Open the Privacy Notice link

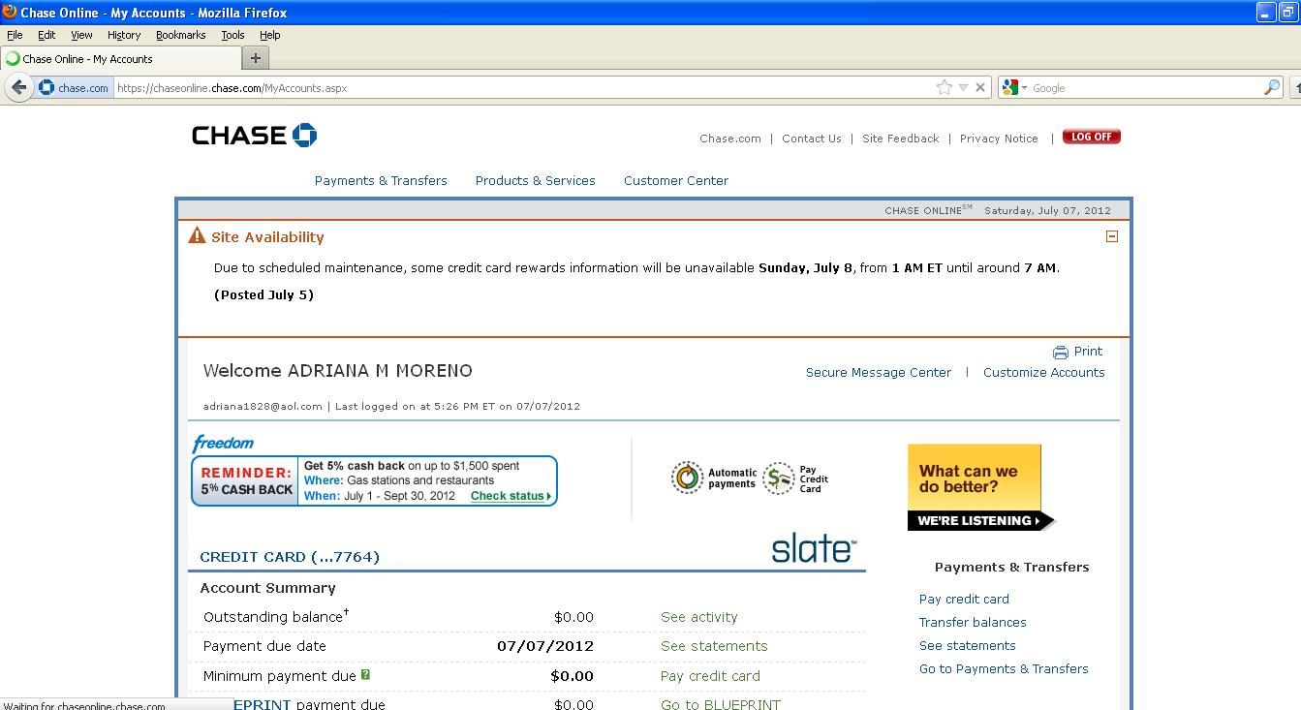999,139
